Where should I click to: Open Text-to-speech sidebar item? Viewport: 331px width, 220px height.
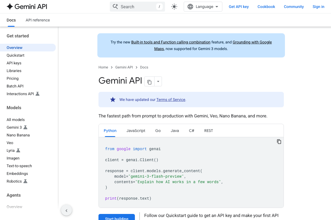pyautogui.click(x=19, y=166)
